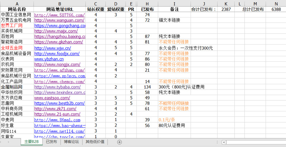Add a new sheet with the plus icon

click(119, 142)
